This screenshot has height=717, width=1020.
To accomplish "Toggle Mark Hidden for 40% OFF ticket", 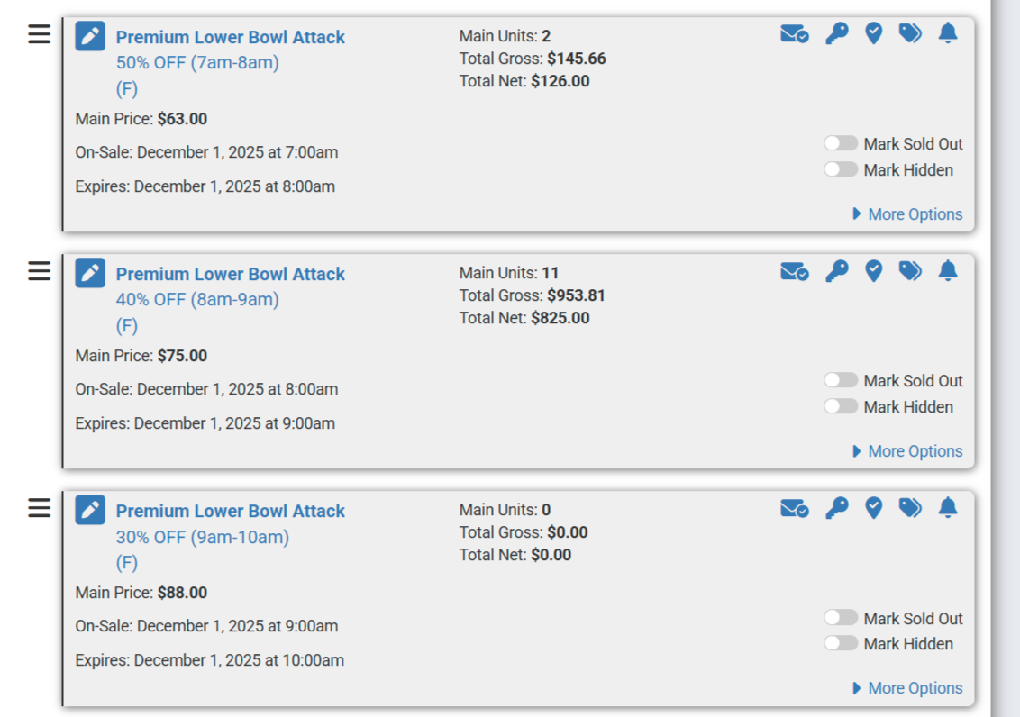I will pos(841,406).
